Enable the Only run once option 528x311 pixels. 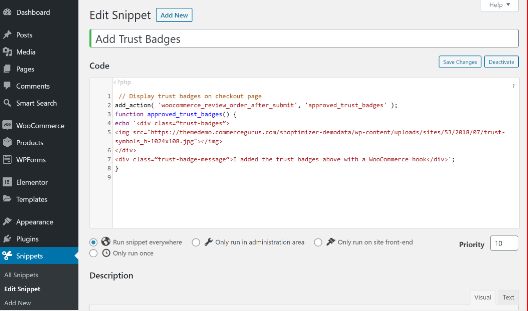(93, 253)
